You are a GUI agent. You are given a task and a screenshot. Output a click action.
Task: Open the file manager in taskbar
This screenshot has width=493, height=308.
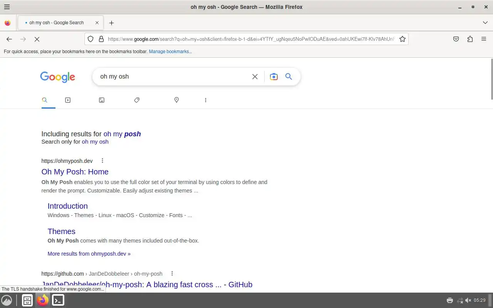click(x=27, y=300)
